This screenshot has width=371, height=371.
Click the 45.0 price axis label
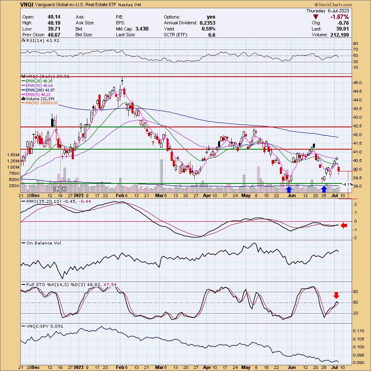tap(357, 83)
